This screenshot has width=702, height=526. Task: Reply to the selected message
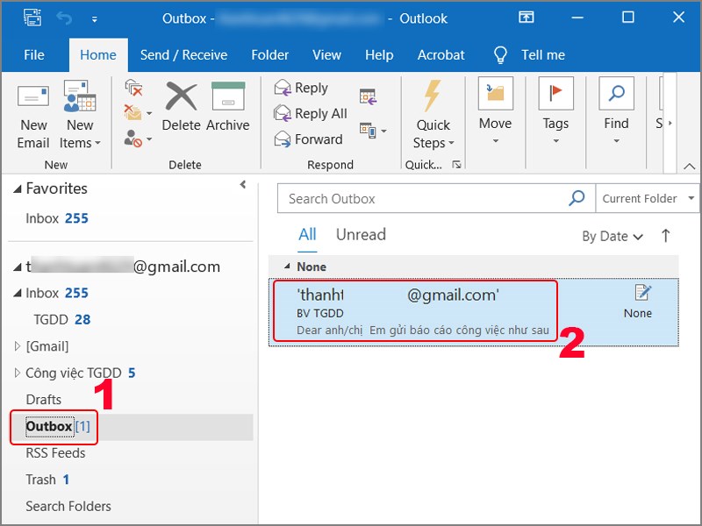pos(303,88)
